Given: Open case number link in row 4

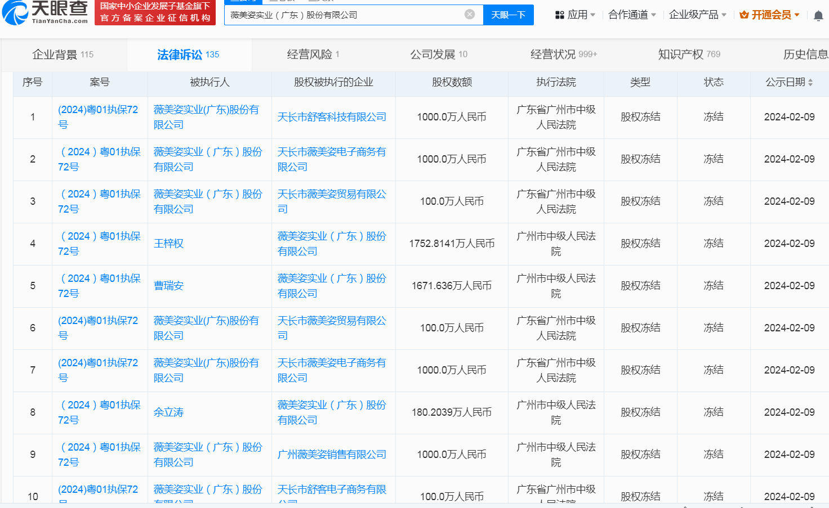Looking at the screenshot, I should click(99, 244).
